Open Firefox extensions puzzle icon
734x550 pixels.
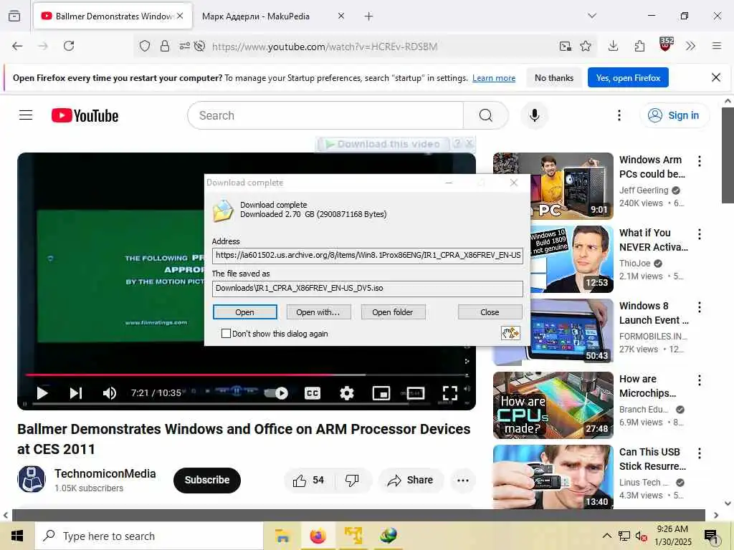tap(639, 46)
